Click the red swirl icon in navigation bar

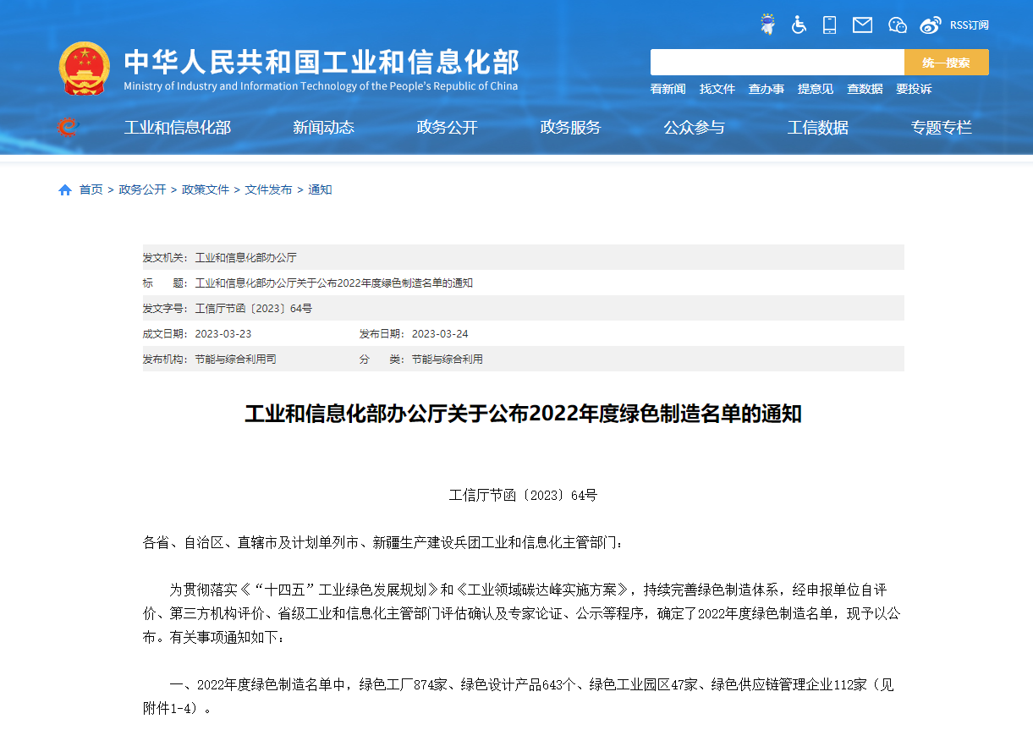(68, 127)
